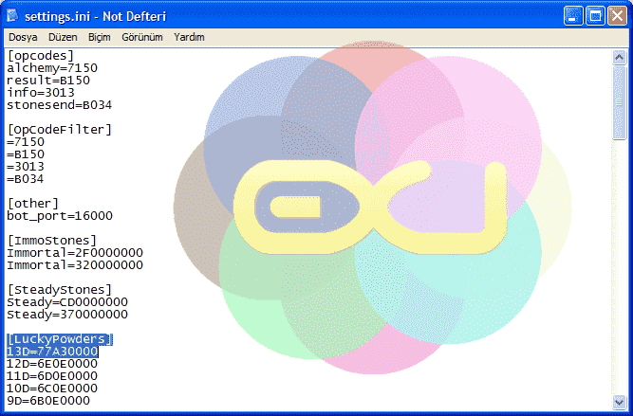Open the Biçim menu

coord(100,37)
